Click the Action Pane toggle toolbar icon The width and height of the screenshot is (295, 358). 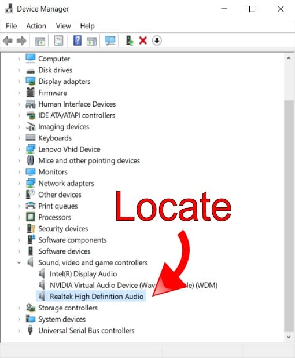pyautogui.click(x=91, y=41)
